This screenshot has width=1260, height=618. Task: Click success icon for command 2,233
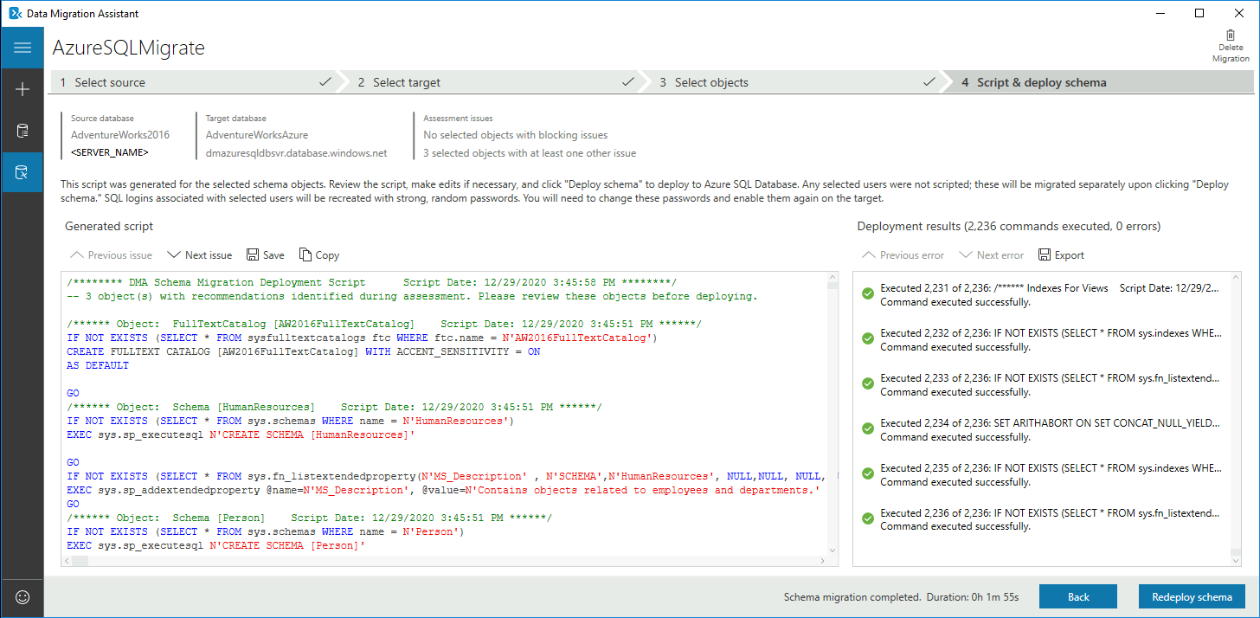click(x=868, y=384)
